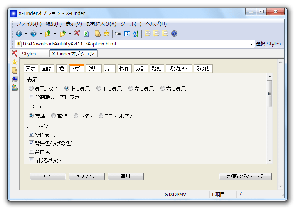Viewport: 296px width, 210px height.
Task: Open the 表示(V) menu
Action: coord(74,24)
